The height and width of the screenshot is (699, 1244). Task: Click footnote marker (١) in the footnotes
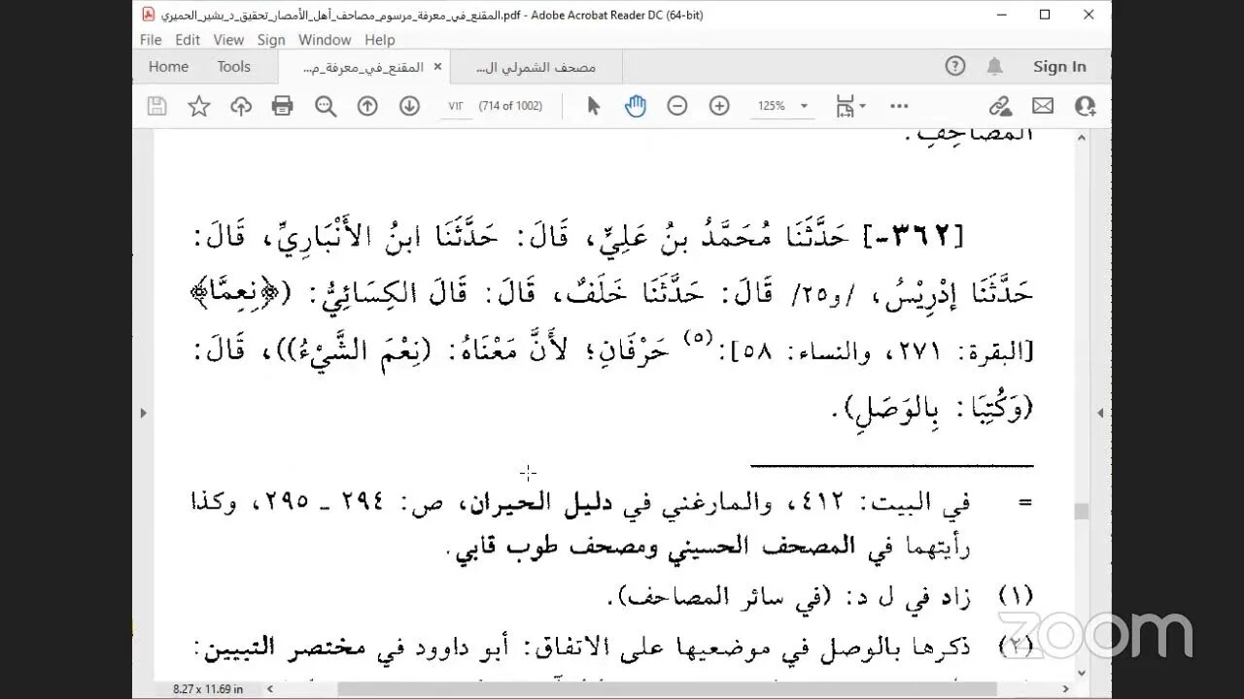[x=1016, y=596]
